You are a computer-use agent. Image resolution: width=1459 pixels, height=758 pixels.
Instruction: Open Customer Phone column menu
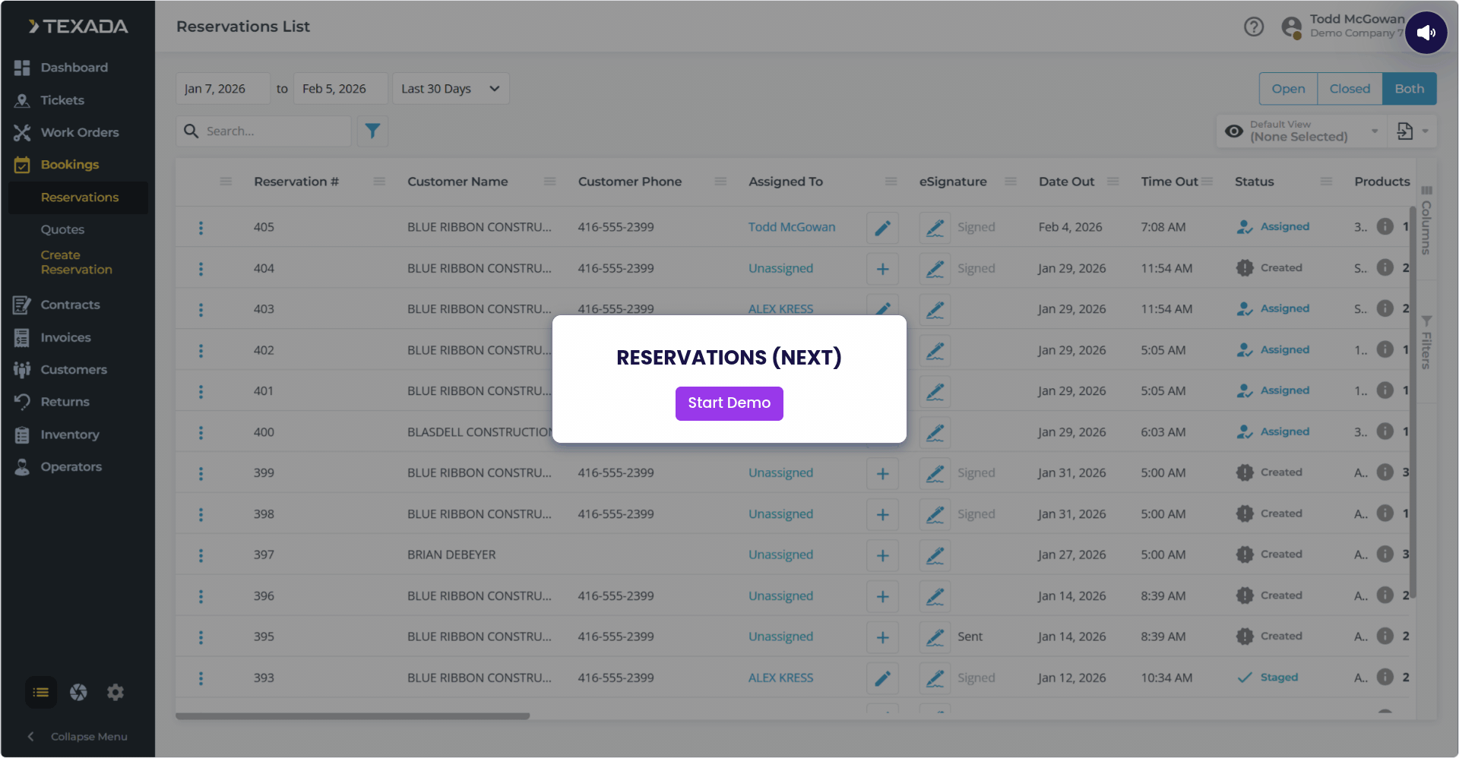[x=720, y=182]
